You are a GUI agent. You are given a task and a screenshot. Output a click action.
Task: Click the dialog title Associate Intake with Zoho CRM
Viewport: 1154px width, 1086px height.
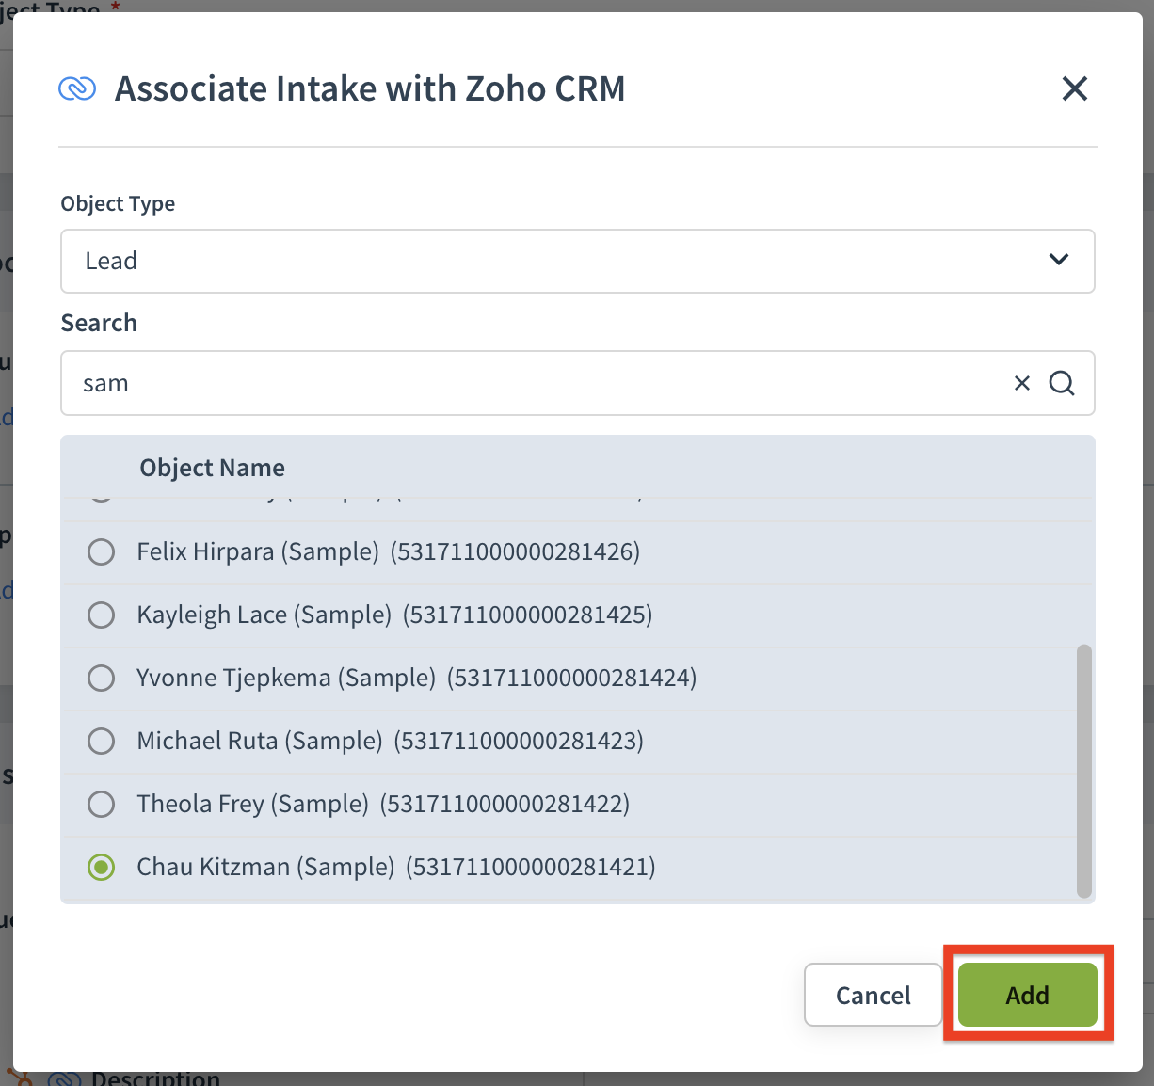point(370,88)
